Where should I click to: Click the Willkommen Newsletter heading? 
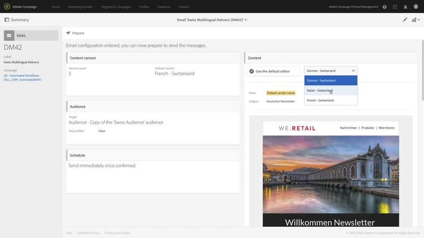[330, 222]
